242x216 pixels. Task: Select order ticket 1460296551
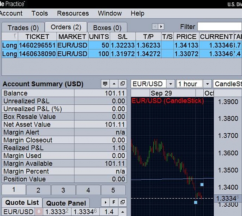pyautogui.click(x=37, y=45)
